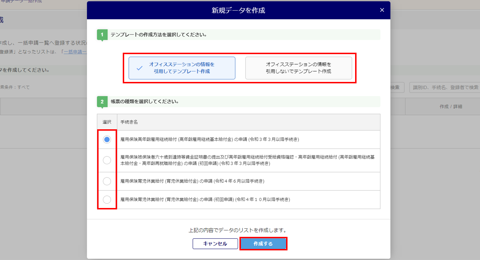Screen dimensions: 480x260
Task: Close the 新規データを作成 dialog with X
Action: [x=382, y=10]
